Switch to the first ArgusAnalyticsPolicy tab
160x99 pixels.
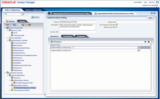pos(70,14)
